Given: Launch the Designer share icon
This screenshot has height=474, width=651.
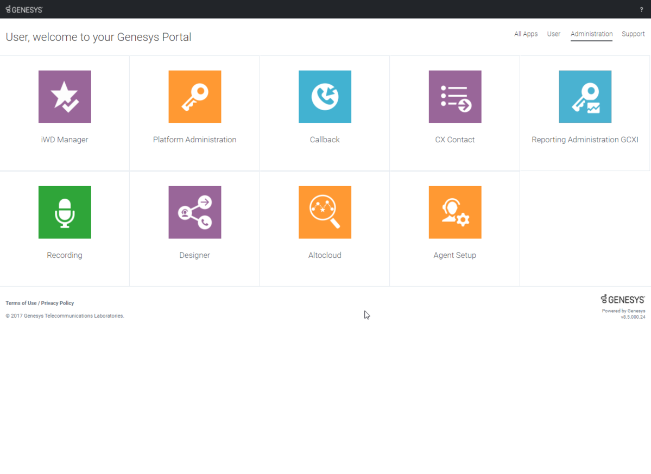Looking at the screenshot, I should (x=195, y=212).
